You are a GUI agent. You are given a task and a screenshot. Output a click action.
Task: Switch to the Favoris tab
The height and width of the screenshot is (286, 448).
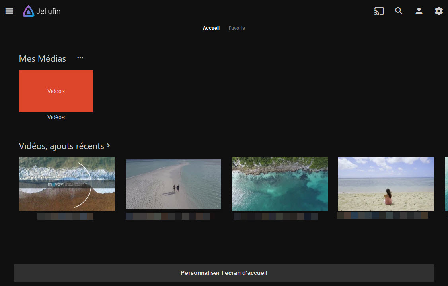tap(237, 28)
